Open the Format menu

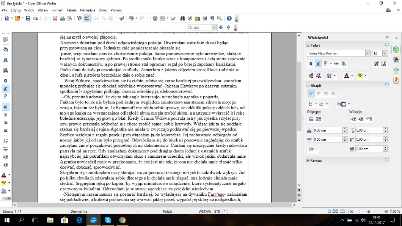pos(57,10)
